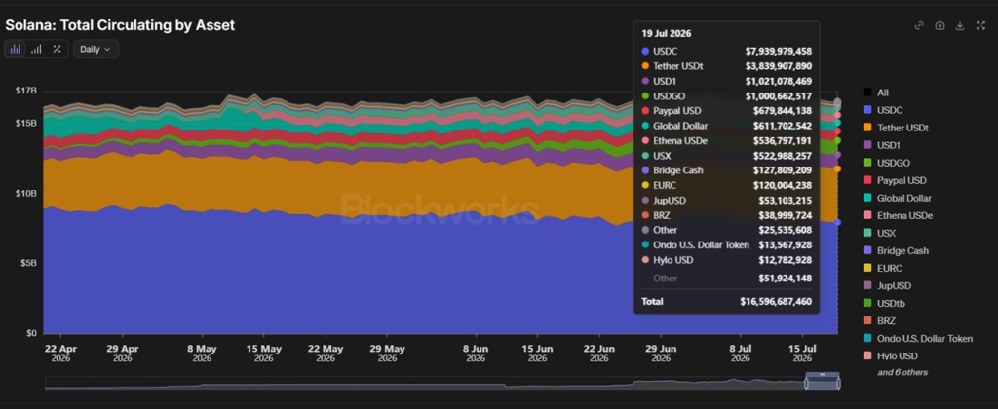Toggle USD1 series in the legend
This screenshot has height=409, width=998.
pyautogui.click(x=882, y=145)
